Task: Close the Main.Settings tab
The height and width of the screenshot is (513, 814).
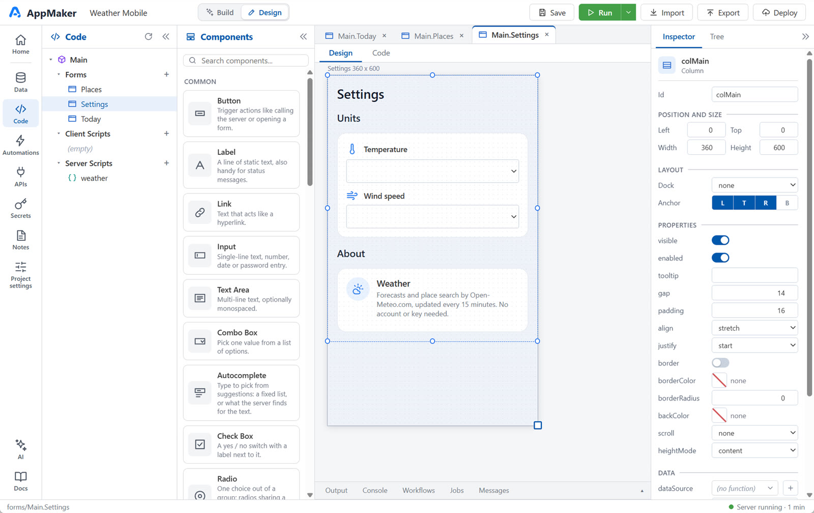Action: pos(547,35)
